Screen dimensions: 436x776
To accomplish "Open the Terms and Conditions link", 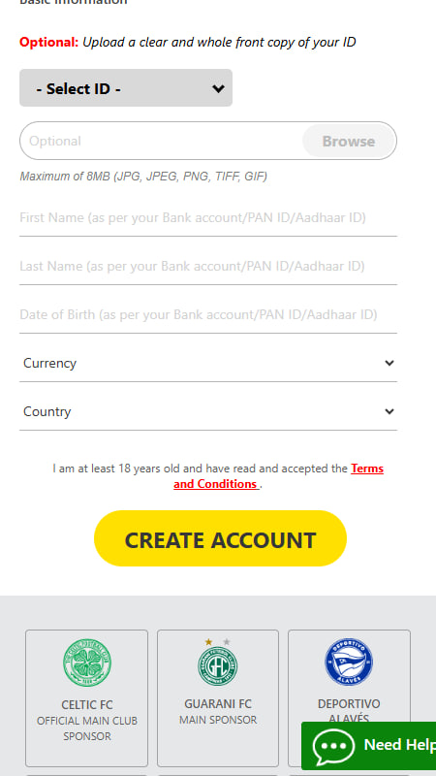I will tap(278, 476).
